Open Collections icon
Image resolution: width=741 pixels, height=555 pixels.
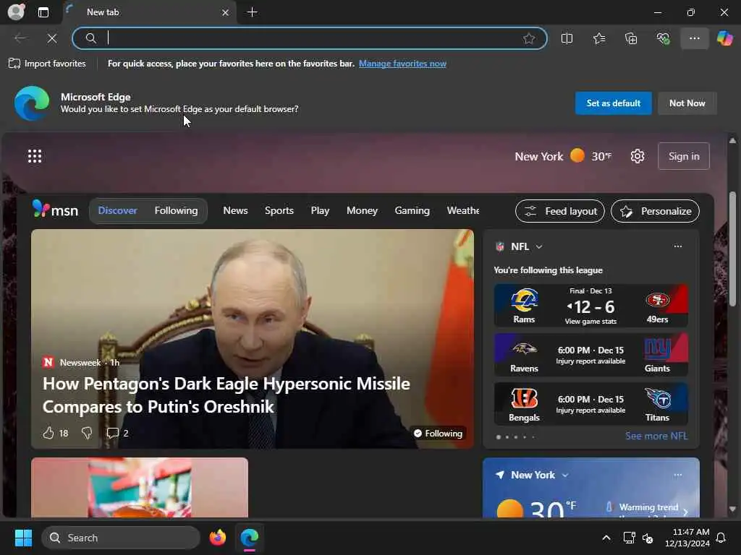631,38
